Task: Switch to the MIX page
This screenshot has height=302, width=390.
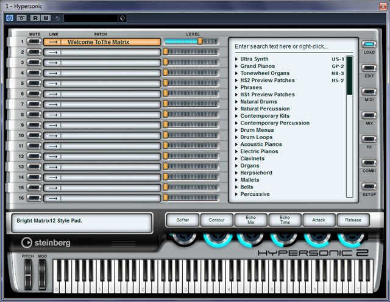Action: coord(369,115)
